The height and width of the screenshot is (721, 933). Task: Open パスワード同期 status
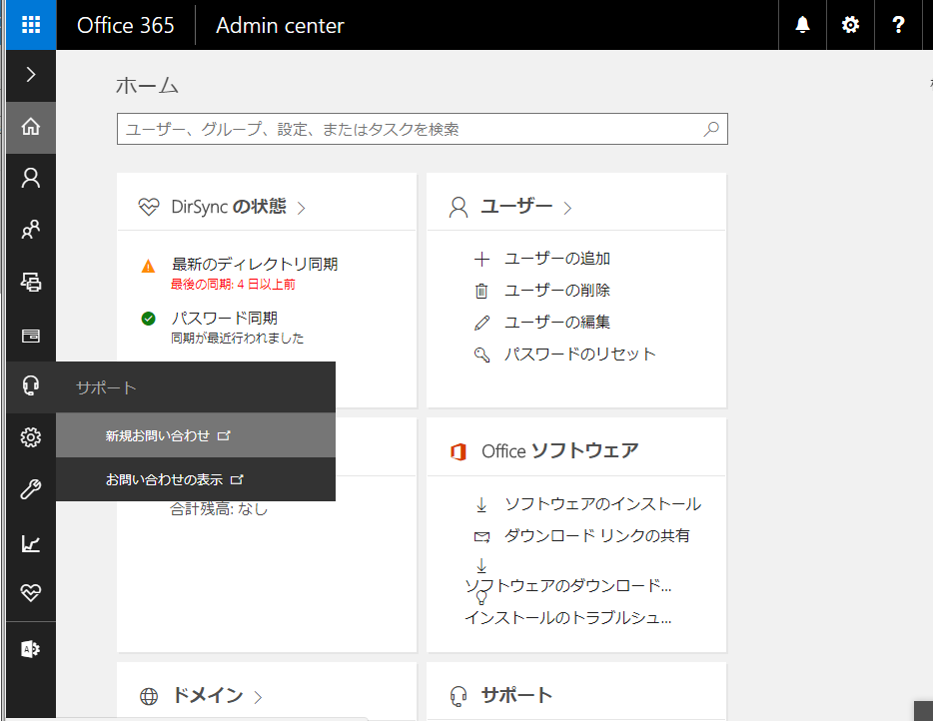pos(225,319)
